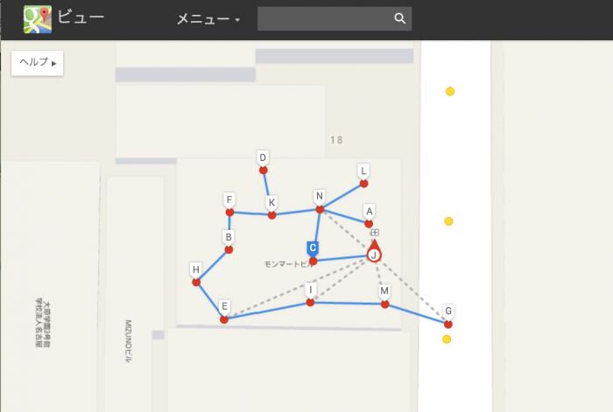Click the yellow dot below marker G
613x412 pixels.
[447, 339]
